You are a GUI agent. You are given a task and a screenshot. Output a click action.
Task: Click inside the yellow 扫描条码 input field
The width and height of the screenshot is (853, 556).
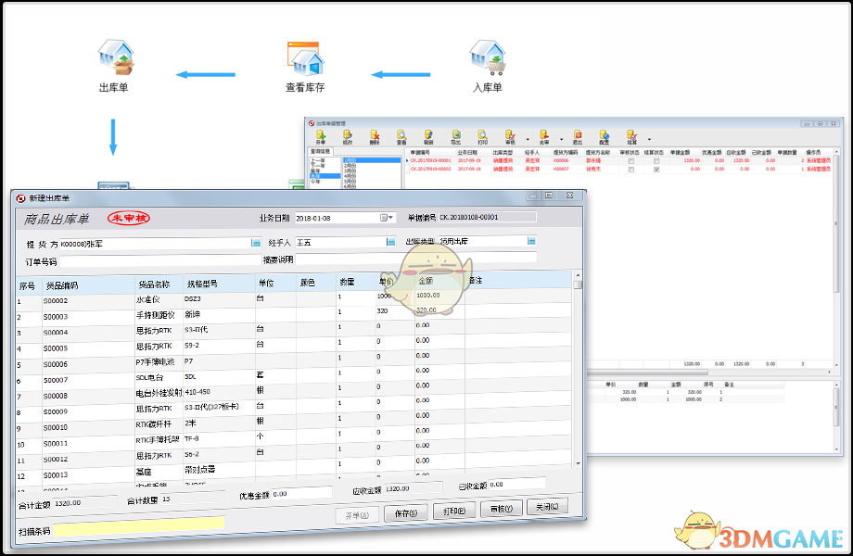pos(139,523)
